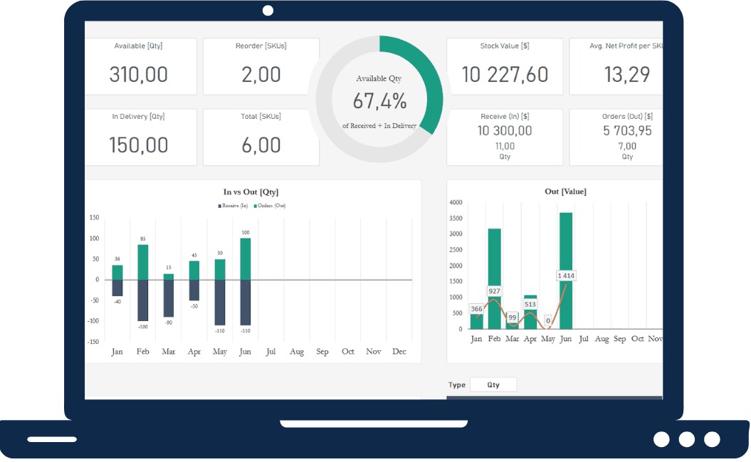The height and width of the screenshot is (462, 751).
Task: Open the Available [Qty] card
Action: (x=140, y=66)
